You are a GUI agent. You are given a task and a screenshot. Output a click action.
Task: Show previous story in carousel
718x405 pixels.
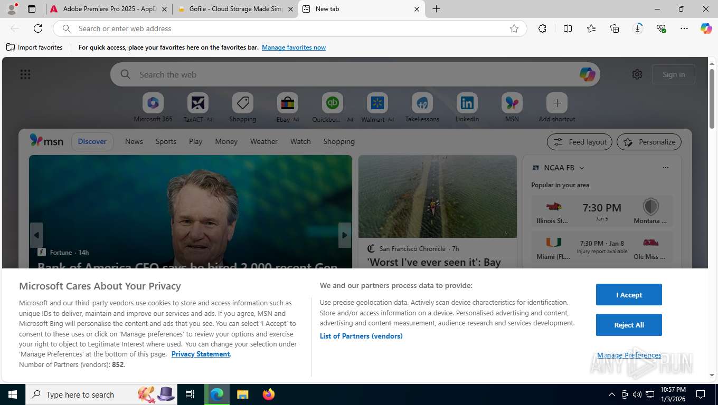pyautogui.click(x=36, y=235)
